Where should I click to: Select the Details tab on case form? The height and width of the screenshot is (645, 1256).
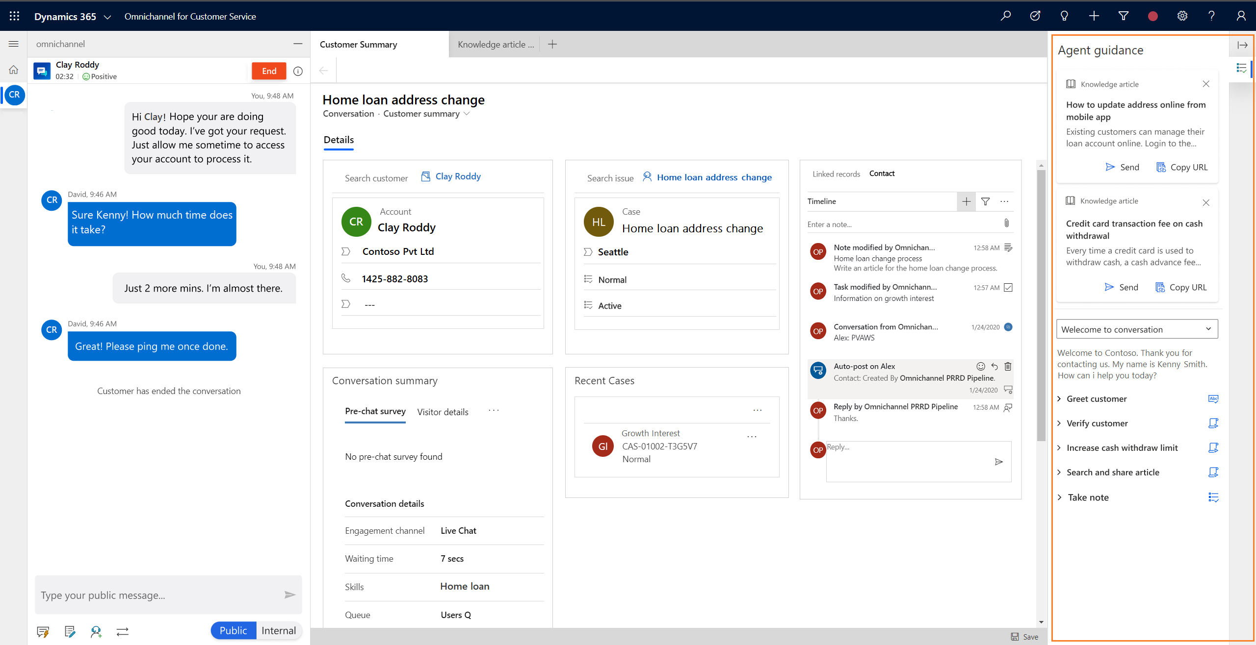pos(338,138)
